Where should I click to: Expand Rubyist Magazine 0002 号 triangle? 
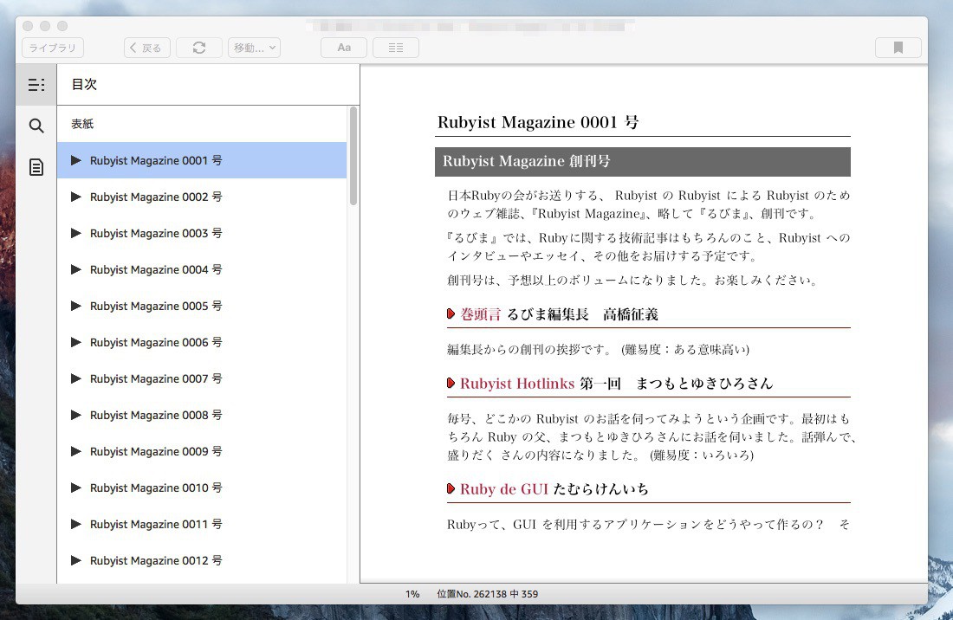tap(76, 197)
